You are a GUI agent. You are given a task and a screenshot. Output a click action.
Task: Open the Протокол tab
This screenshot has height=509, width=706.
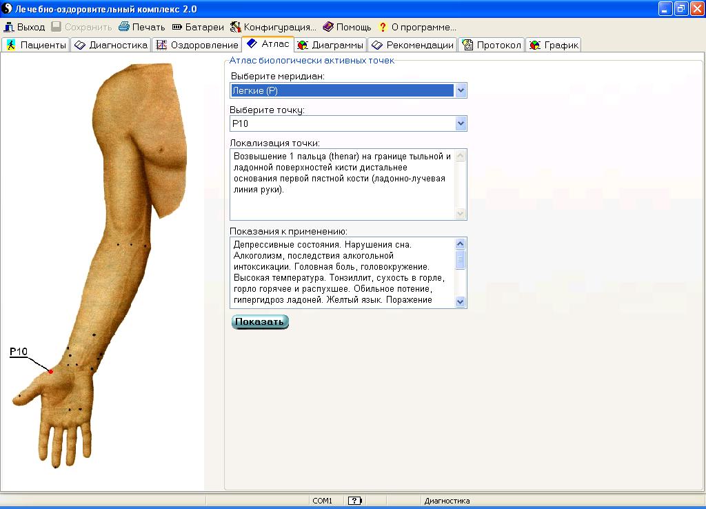pyautogui.click(x=492, y=46)
